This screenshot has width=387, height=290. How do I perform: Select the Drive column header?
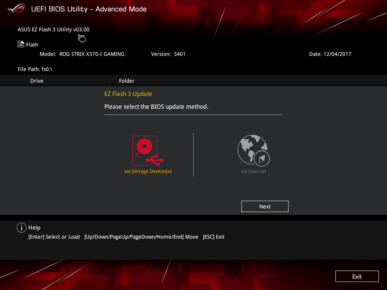pos(37,81)
